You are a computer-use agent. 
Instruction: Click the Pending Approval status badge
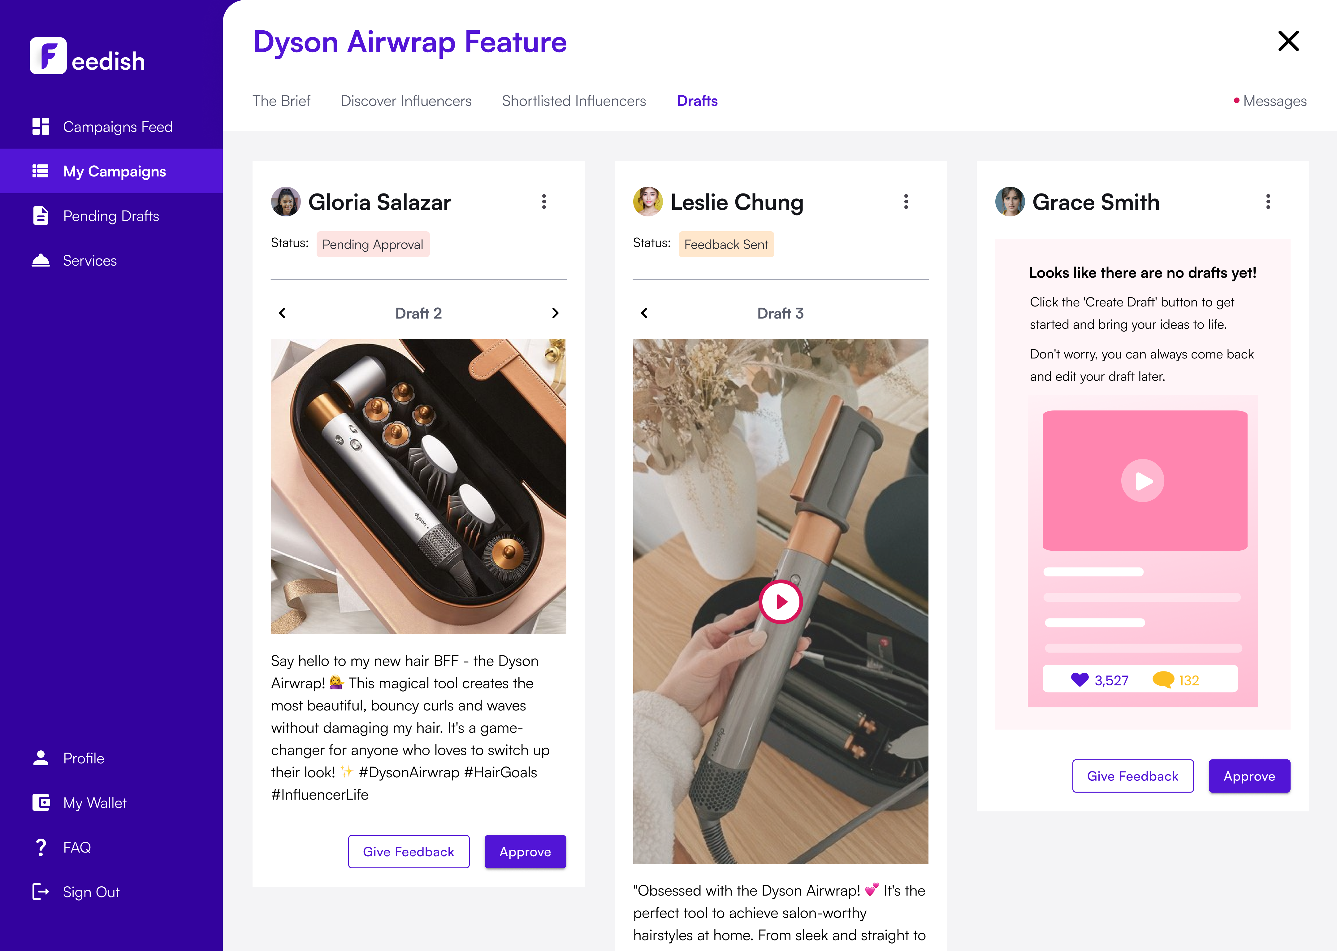point(373,244)
